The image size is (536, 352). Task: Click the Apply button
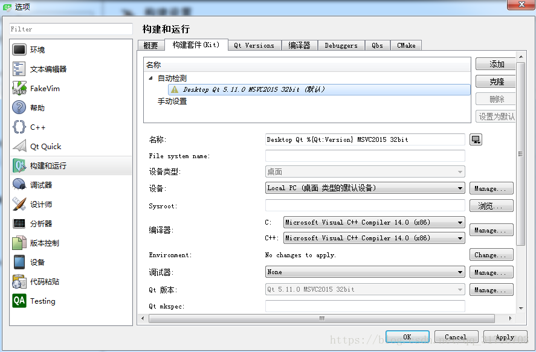coord(505,337)
